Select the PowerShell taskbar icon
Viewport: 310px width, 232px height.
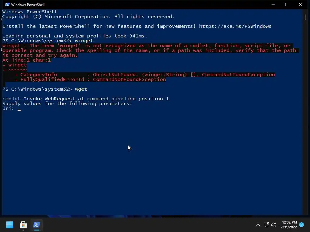tap(37, 225)
